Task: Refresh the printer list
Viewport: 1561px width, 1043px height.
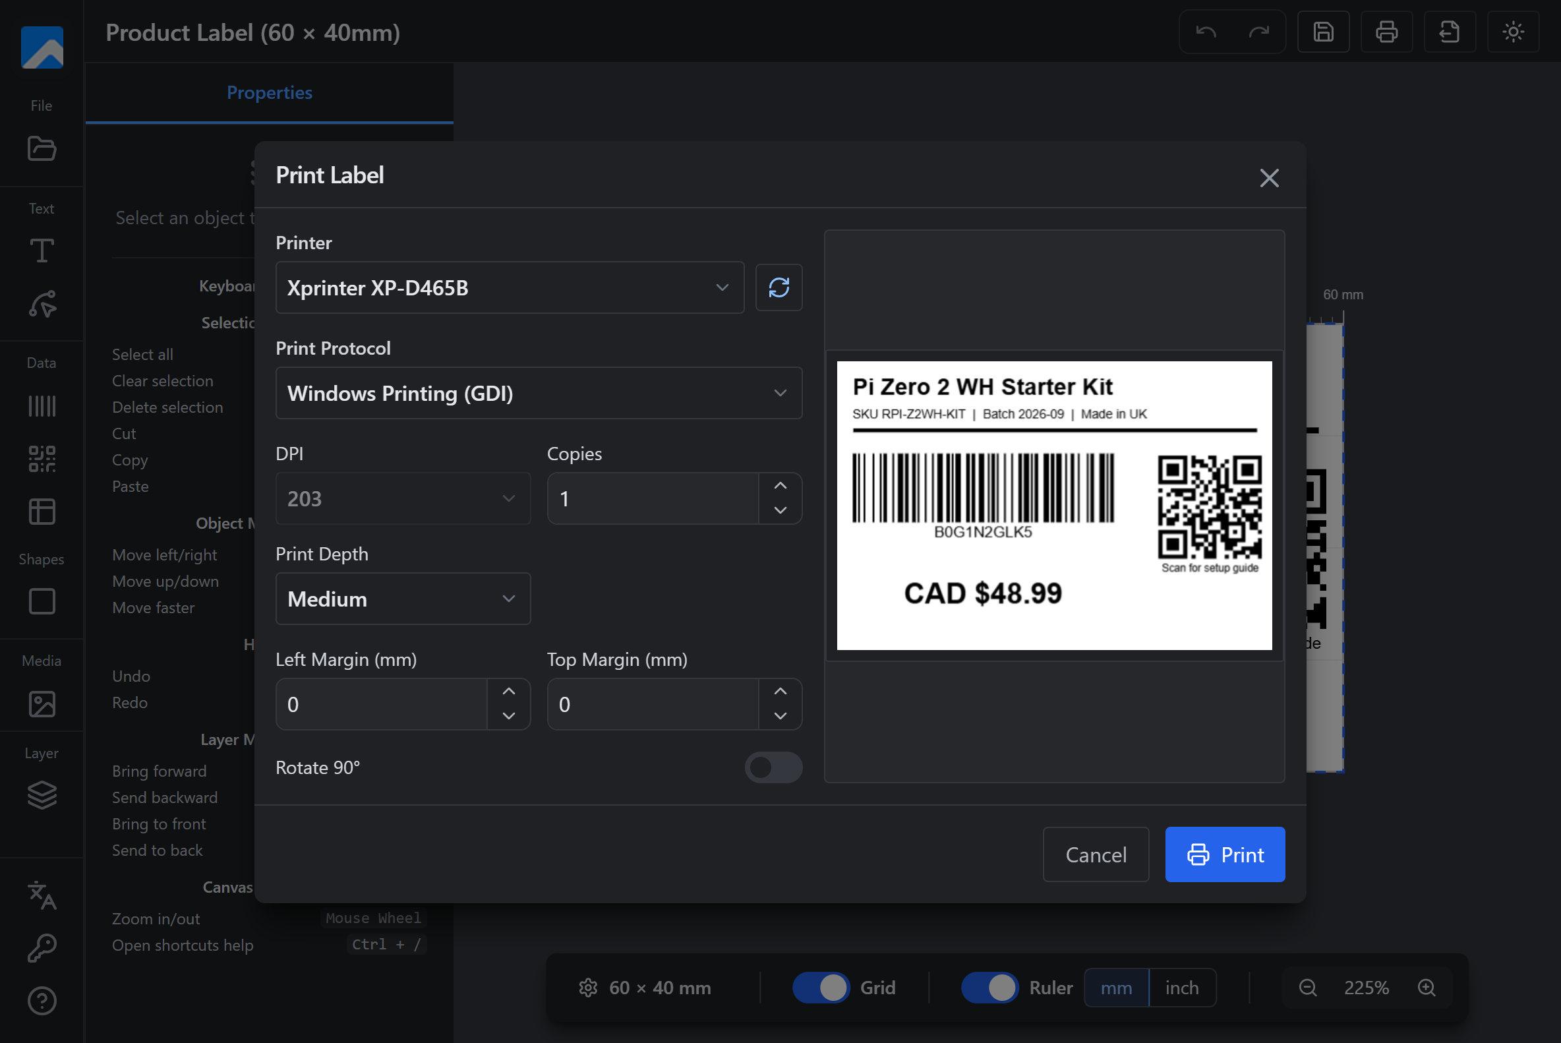Action: point(778,287)
